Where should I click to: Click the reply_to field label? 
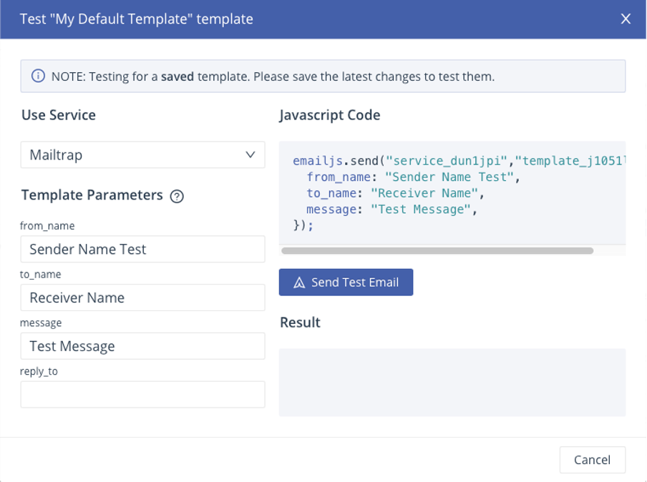[39, 372]
